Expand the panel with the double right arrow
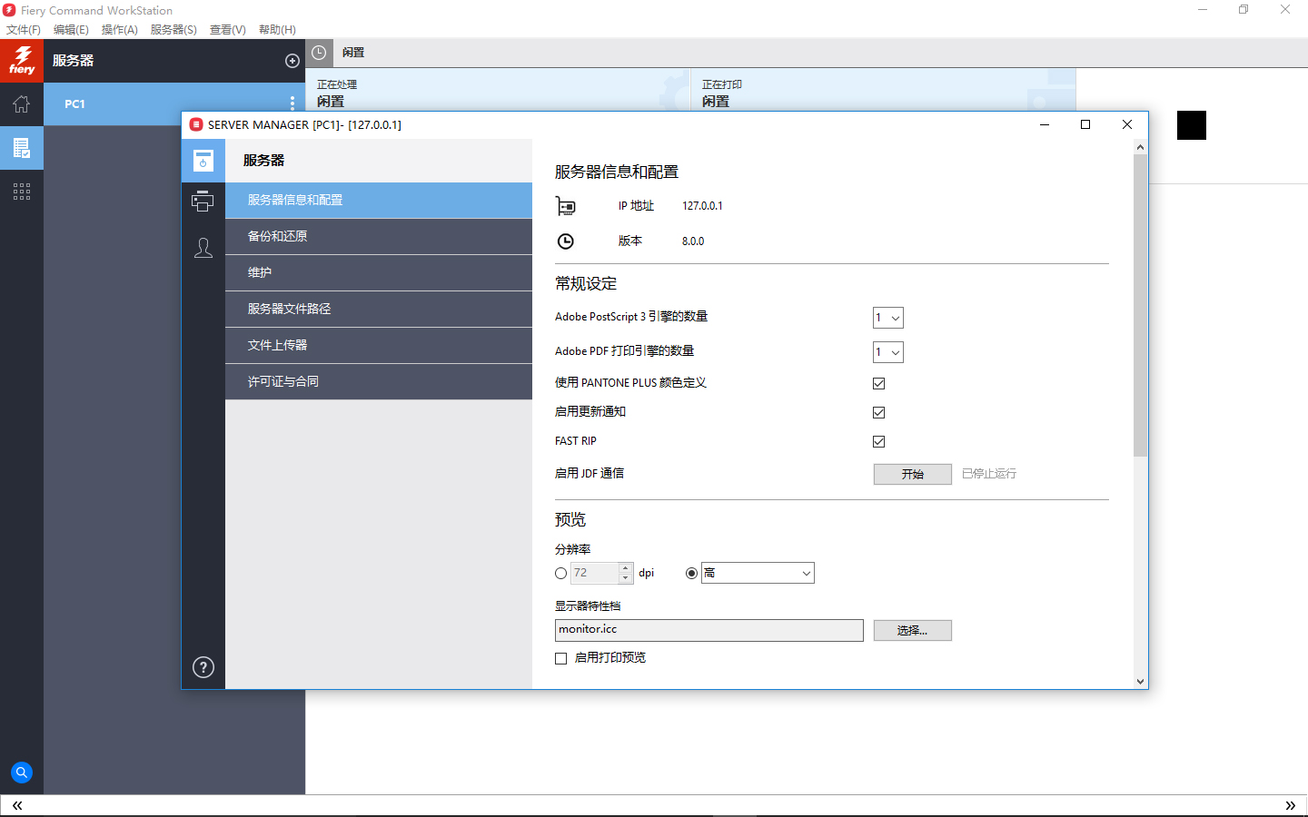Screen dimensions: 1308x817 pyautogui.click(x=1291, y=805)
